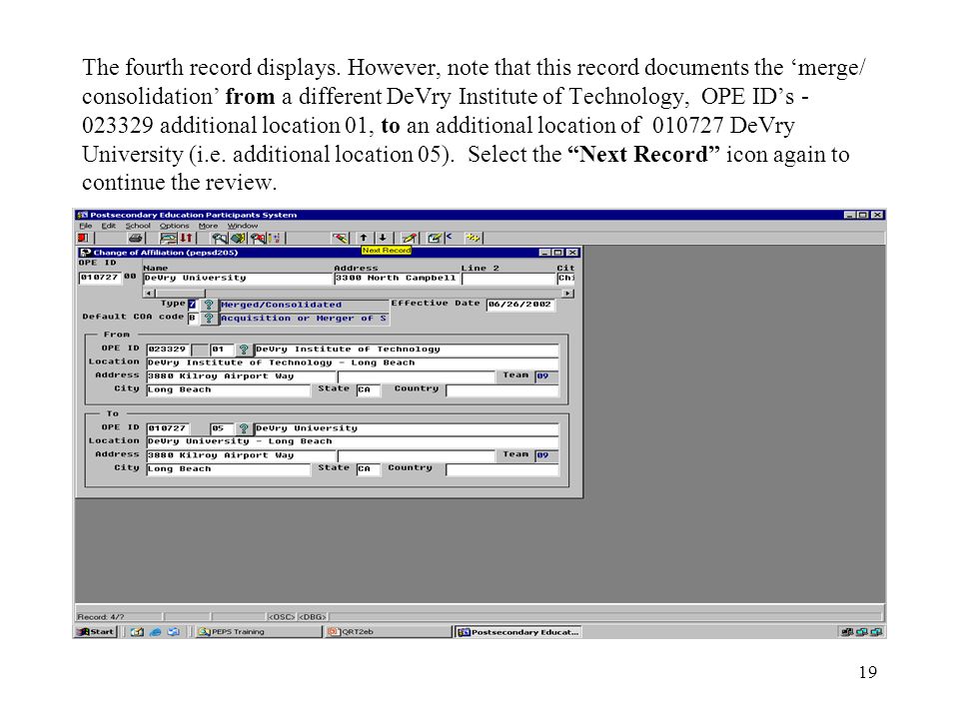Click the header Address field 3300 North Campbell
The width and height of the screenshot is (959, 719).
pos(396,279)
